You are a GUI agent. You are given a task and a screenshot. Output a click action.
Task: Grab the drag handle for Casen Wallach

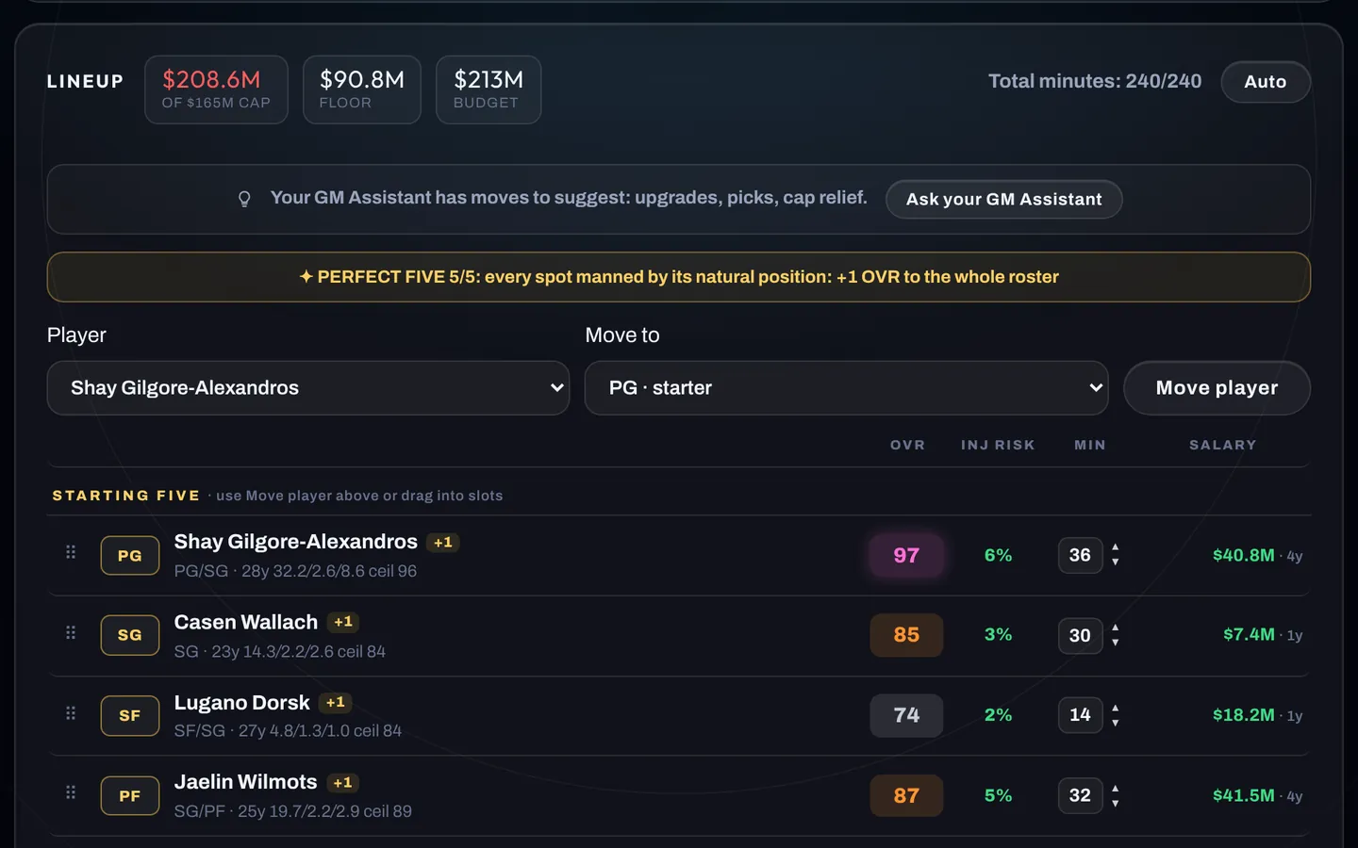(71, 632)
